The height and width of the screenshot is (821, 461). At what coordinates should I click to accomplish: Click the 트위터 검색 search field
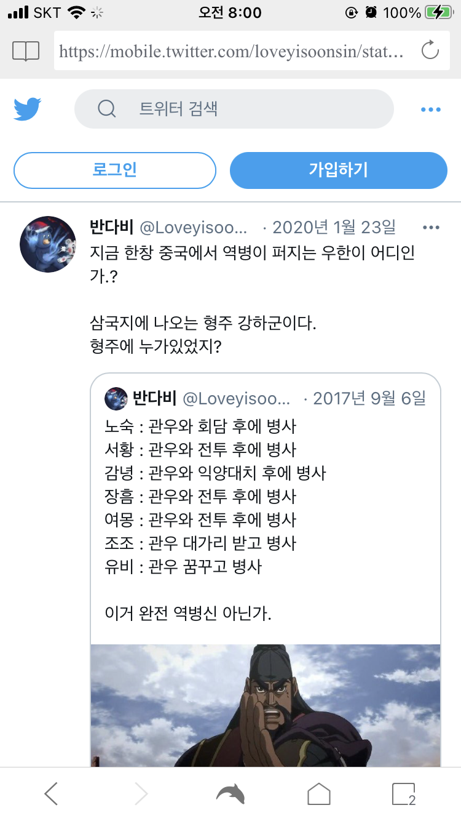pyautogui.click(x=234, y=110)
